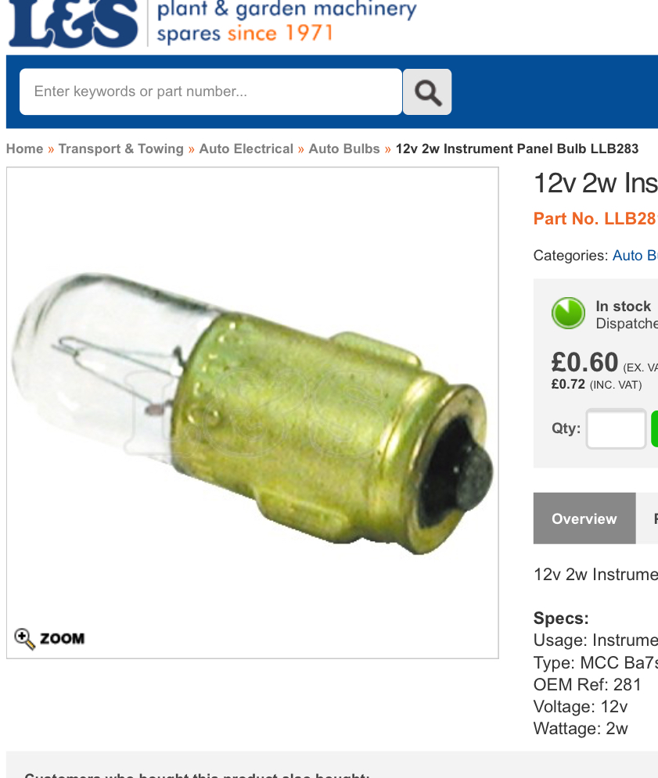
Task: Open the Home breadcrumb link
Action: tap(25, 149)
